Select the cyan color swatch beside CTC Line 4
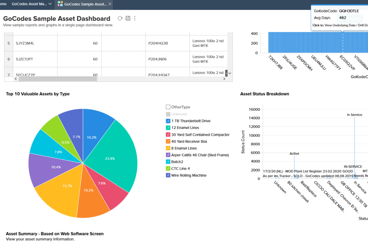Viewport: 368px width, 242px height. (x=168, y=169)
